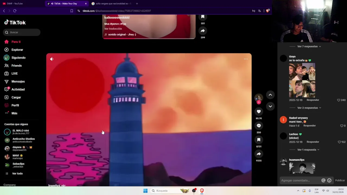
Task: Open Brave browser from taskbar
Action: 202,191
